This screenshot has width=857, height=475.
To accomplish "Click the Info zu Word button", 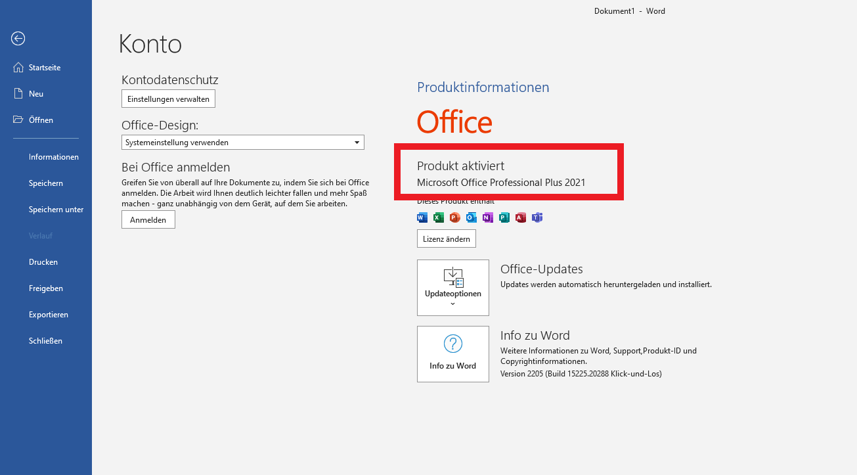I will 453,354.
